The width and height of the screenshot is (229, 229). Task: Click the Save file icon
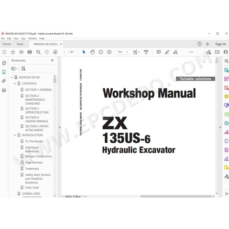tap(4, 52)
